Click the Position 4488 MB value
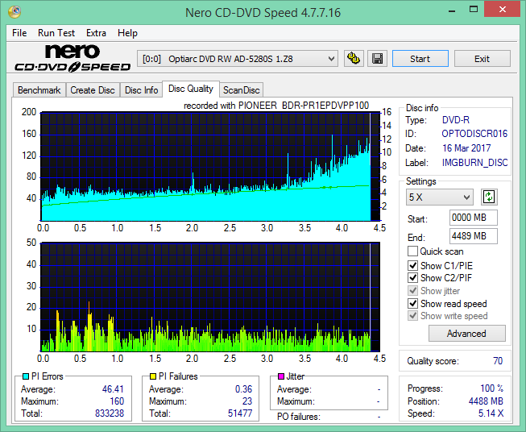This screenshot has width=526, height=432. click(486, 401)
